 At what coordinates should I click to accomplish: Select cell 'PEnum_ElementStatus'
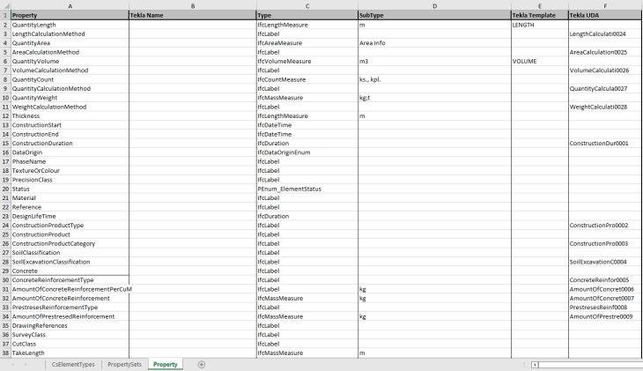click(x=307, y=189)
